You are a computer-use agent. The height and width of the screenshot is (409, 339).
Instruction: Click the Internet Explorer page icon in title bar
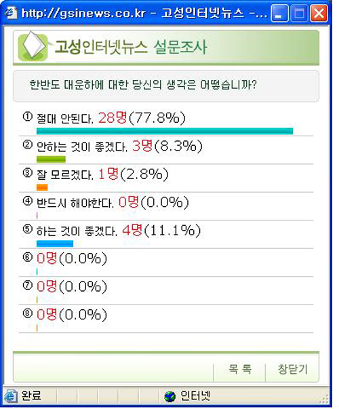tap(12, 13)
